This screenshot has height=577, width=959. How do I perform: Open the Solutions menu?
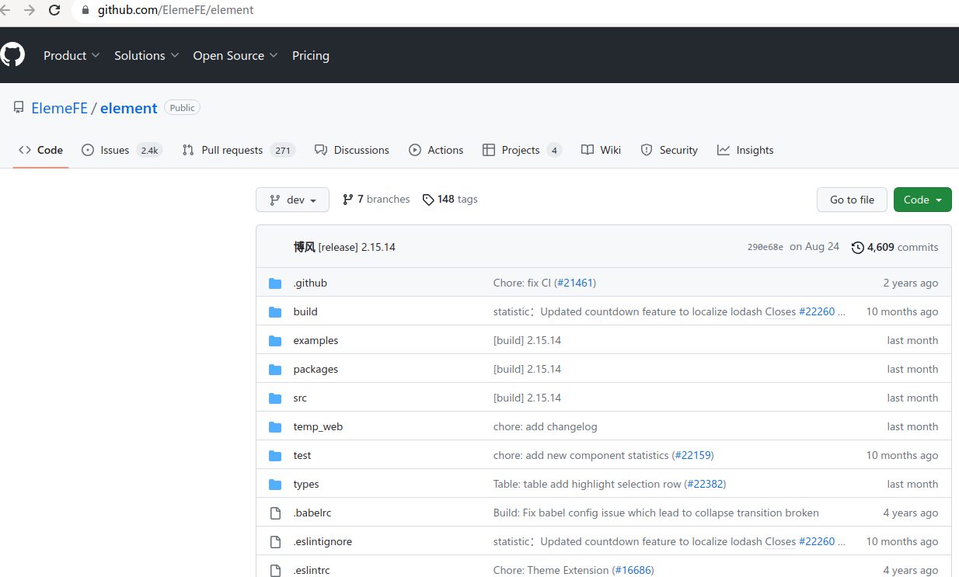pos(145,55)
